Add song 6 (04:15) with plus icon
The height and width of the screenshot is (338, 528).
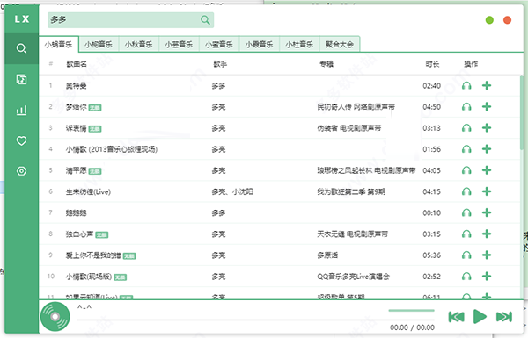(487, 191)
